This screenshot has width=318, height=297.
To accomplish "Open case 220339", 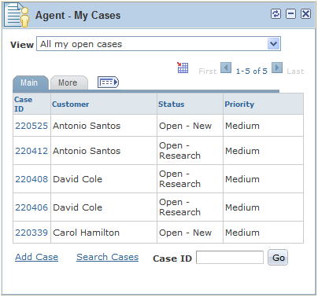I will (31, 233).
